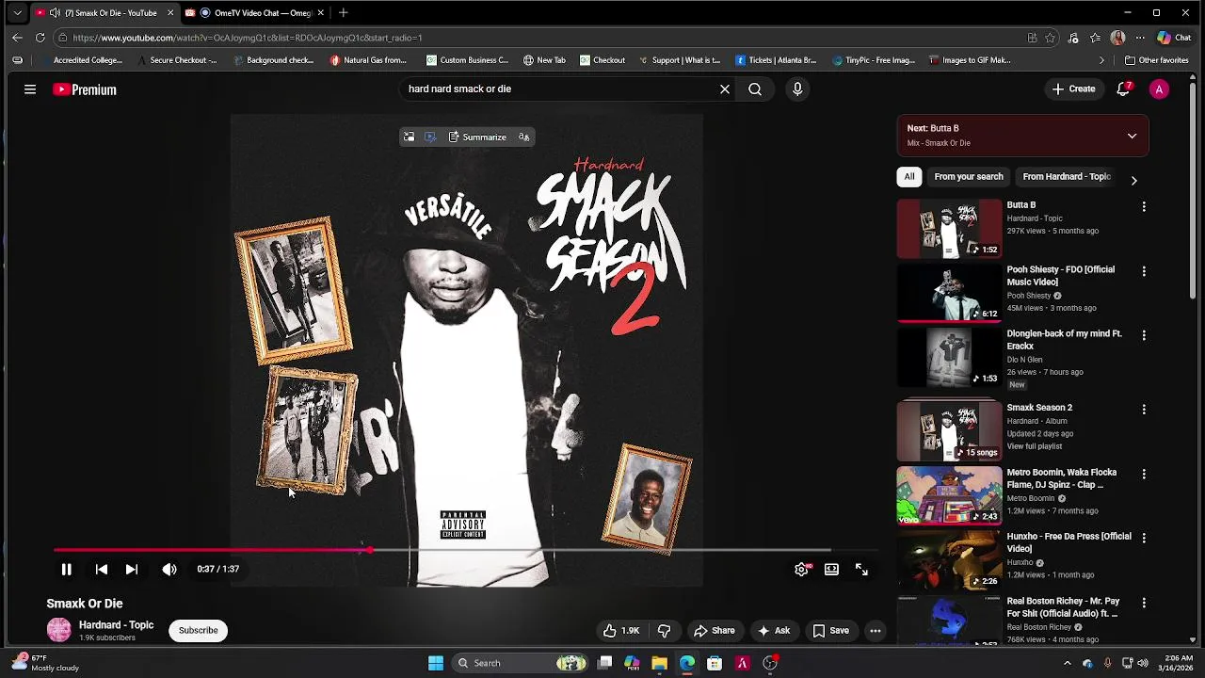Open the YouTube guide hamburger menu
The width and height of the screenshot is (1205, 678).
[30, 89]
